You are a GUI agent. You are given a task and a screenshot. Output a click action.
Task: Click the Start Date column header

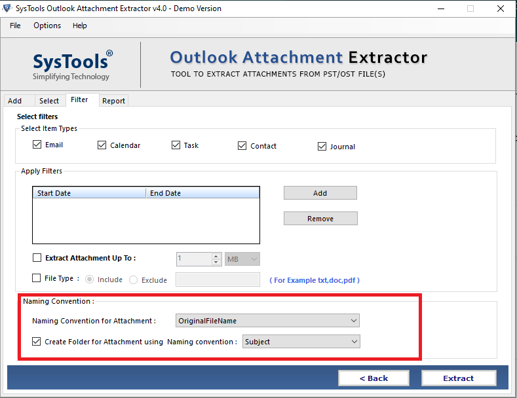coord(89,193)
